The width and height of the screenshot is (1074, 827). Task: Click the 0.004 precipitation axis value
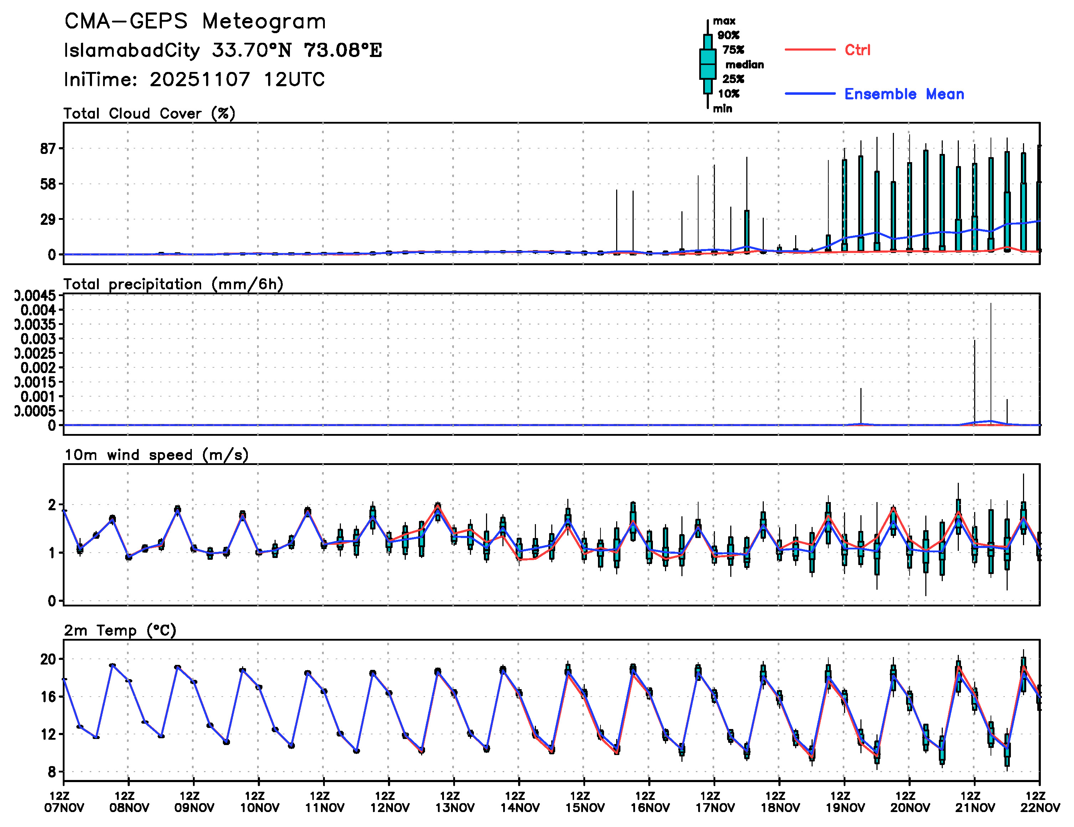(x=39, y=310)
